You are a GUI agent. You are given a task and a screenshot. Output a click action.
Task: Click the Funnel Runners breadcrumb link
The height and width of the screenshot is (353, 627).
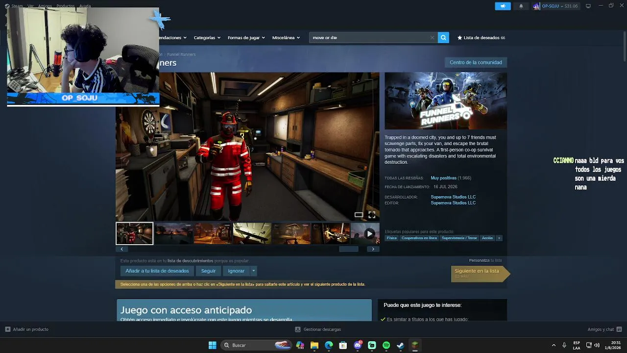coord(181,54)
